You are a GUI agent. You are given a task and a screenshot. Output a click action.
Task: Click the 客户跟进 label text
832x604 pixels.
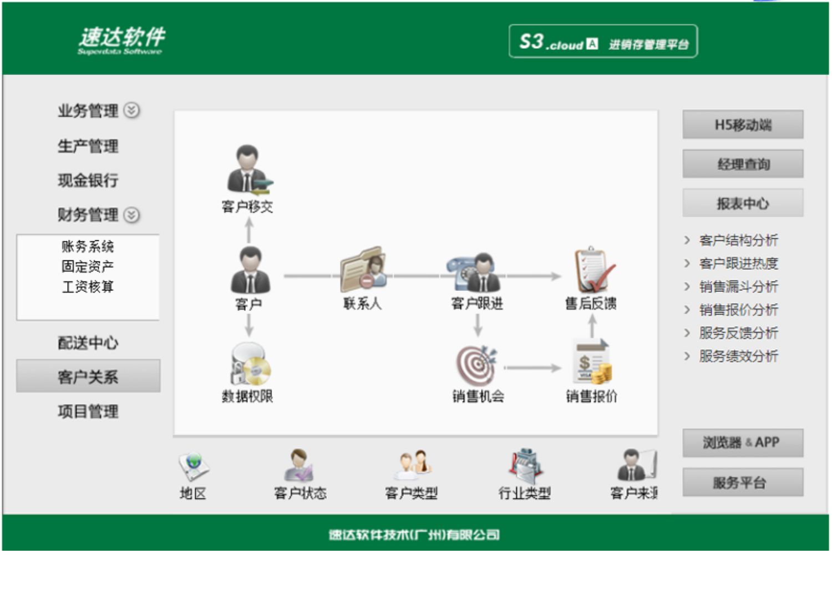(x=477, y=304)
